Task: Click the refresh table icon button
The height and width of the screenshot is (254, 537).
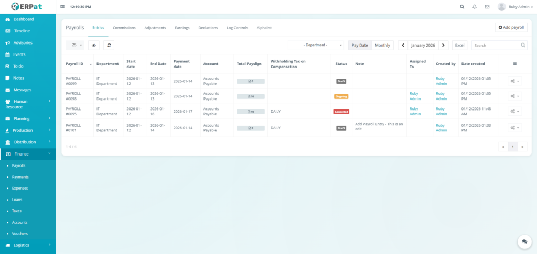Action: pyautogui.click(x=109, y=45)
